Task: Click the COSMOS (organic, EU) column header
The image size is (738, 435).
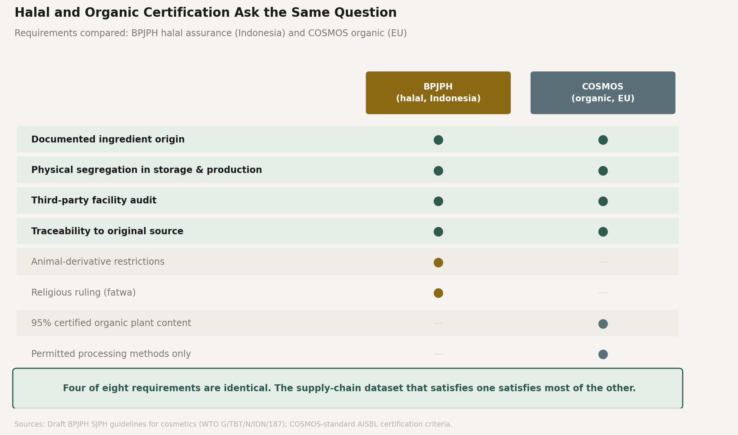Action: click(603, 93)
